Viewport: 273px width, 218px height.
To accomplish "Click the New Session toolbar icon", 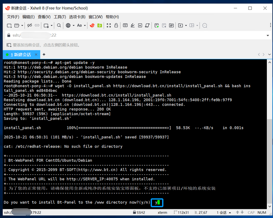I will (x=9, y=25).
